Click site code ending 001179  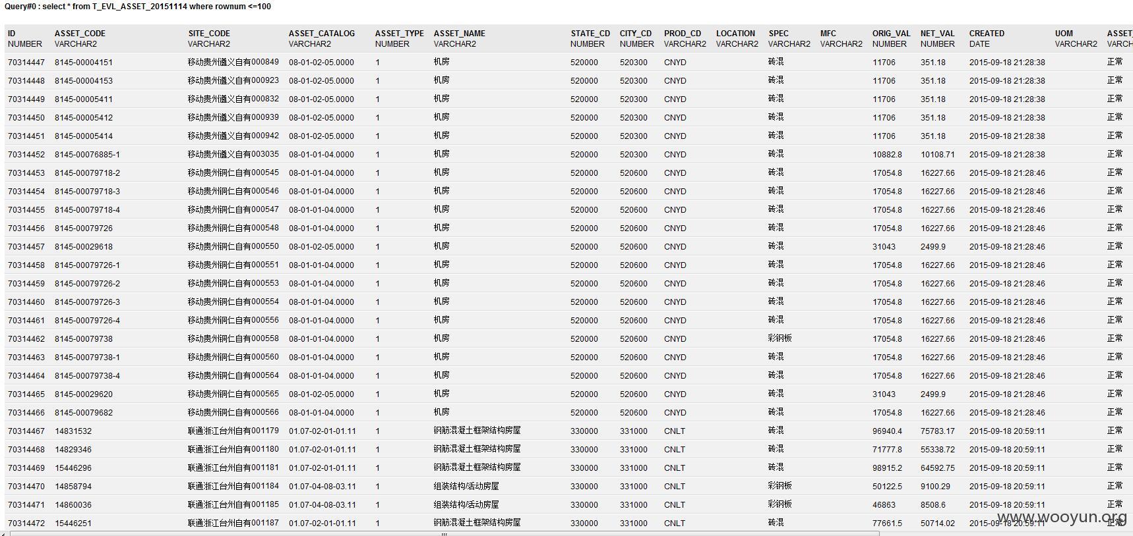coord(233,431)
